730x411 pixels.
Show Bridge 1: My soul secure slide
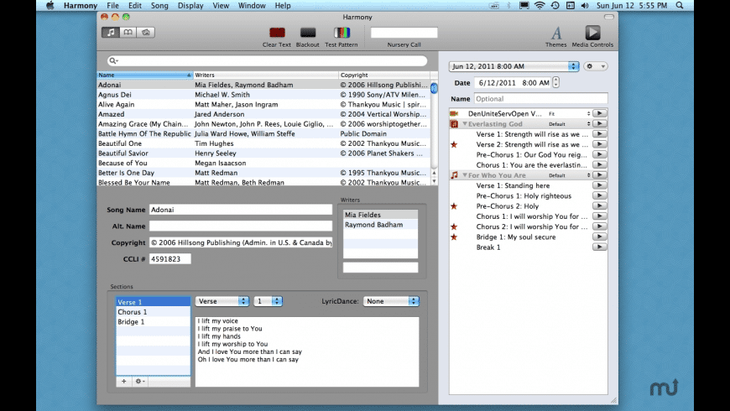pyautogui.click(x=600, y=237)
